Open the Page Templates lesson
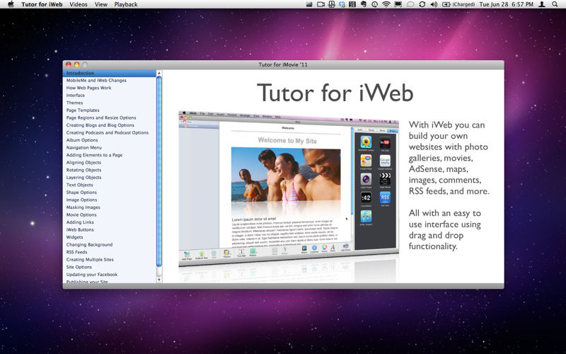 pos(83,110)
